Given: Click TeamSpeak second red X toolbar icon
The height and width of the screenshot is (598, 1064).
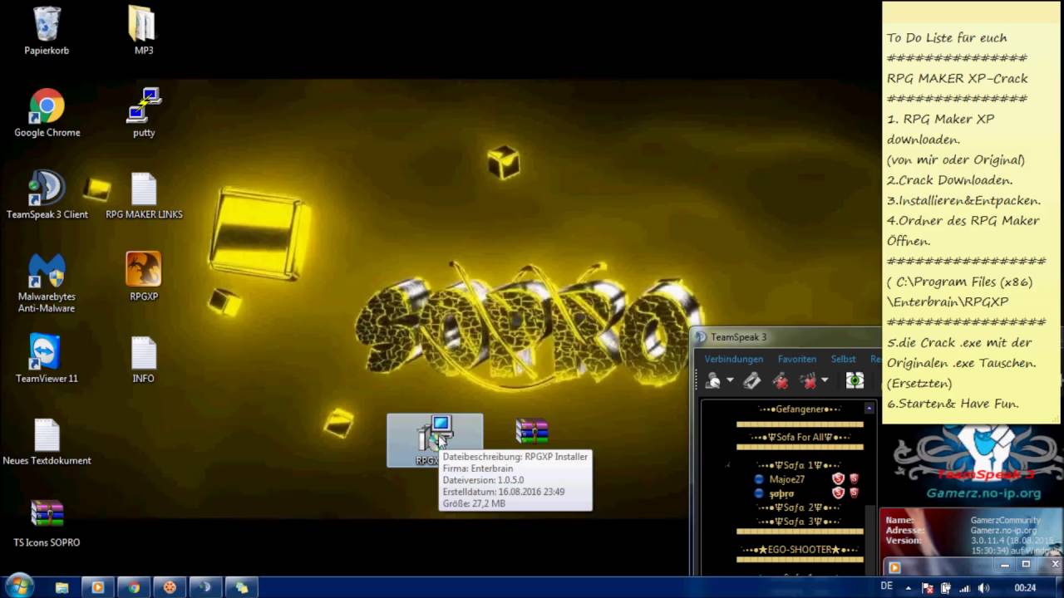Looking at the screenshot, I should (x=808, y=380).
